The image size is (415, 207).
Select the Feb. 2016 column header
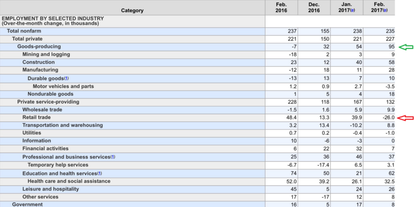point(281,8)
